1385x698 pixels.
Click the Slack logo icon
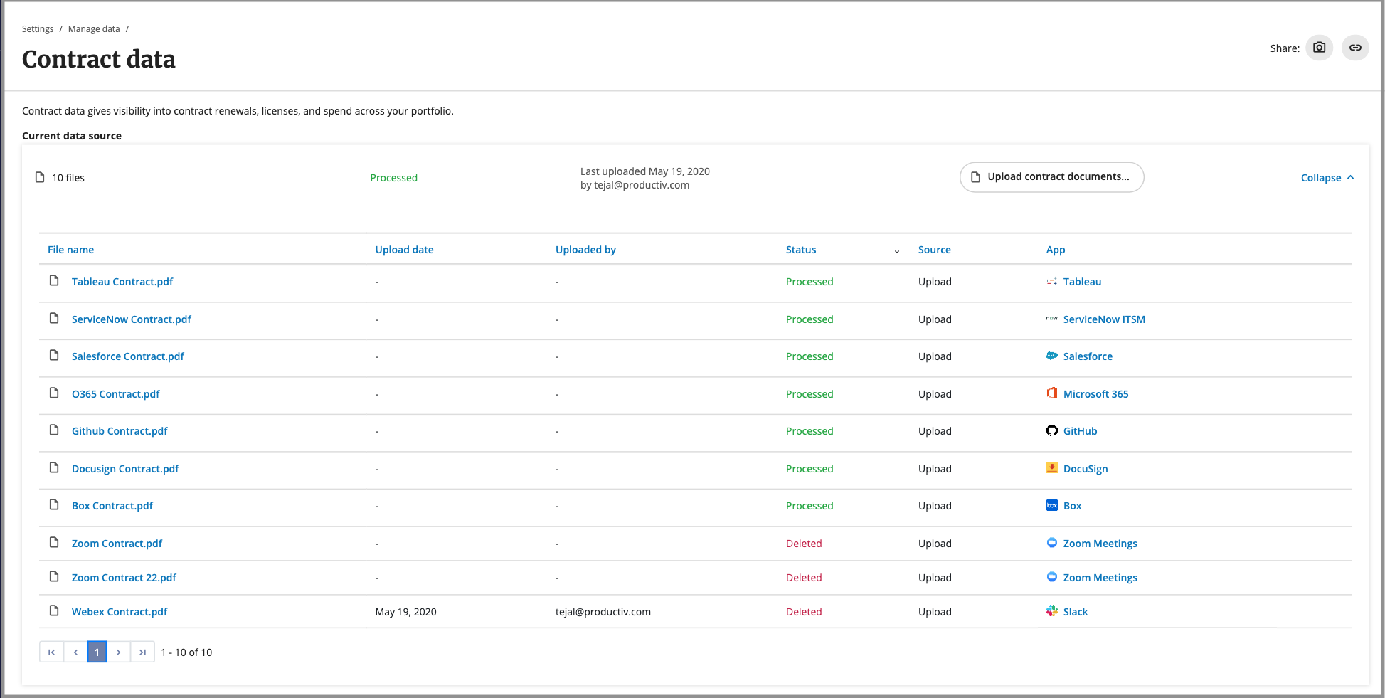1051,611
